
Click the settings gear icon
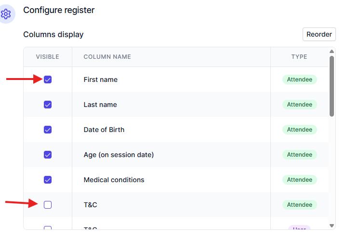(x=6, y=14)
